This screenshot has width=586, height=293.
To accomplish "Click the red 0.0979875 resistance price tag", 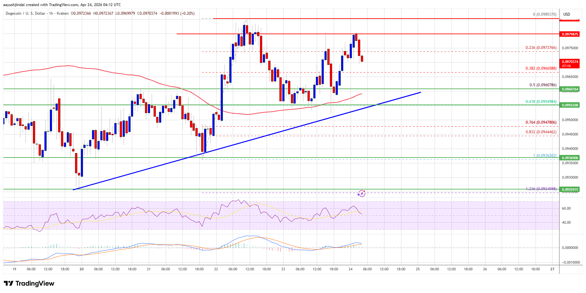I will pos(570,34).
